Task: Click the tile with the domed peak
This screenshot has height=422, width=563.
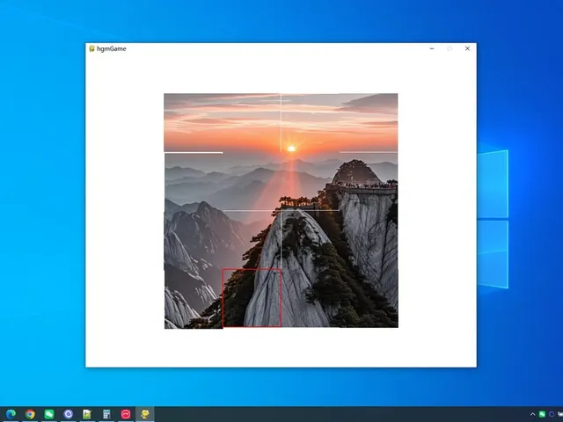Action: (x=369, y=181)
